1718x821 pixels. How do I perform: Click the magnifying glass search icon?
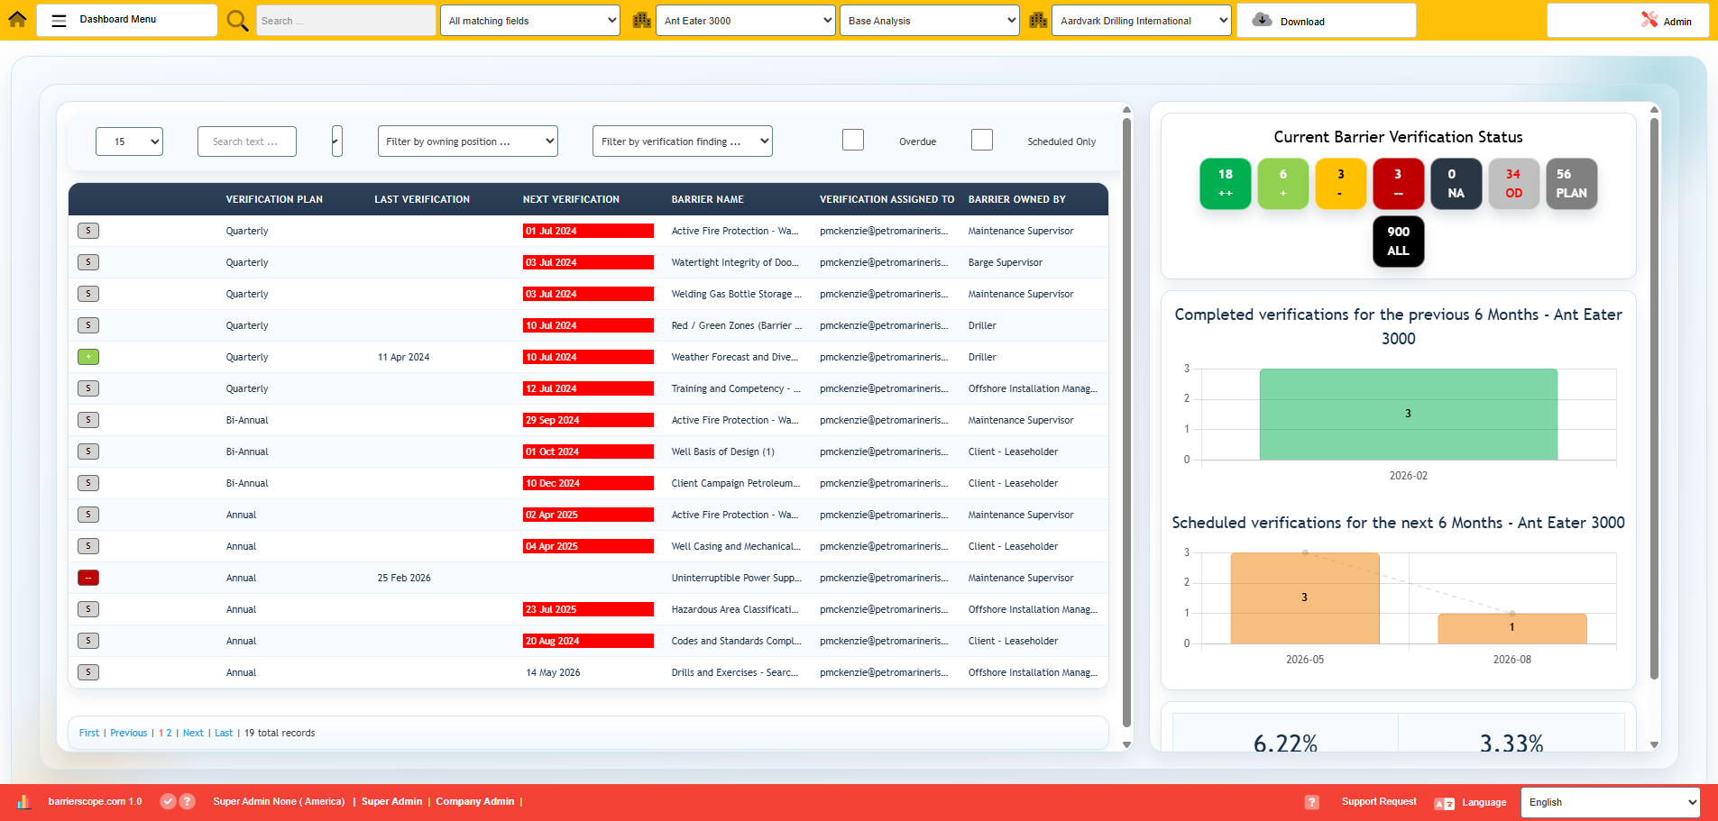point(237,21)
